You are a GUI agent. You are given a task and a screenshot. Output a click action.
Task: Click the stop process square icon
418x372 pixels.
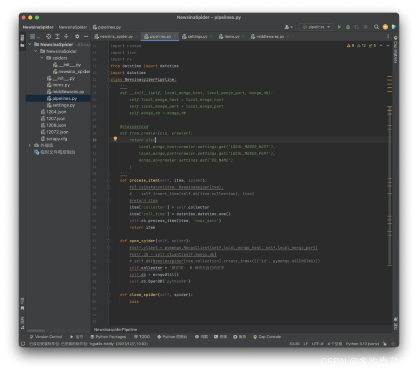[365, 27]
